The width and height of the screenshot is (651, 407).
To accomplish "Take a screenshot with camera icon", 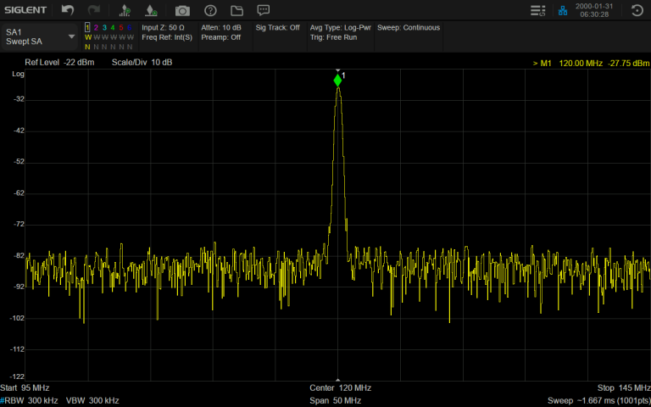I will point(182,10).
